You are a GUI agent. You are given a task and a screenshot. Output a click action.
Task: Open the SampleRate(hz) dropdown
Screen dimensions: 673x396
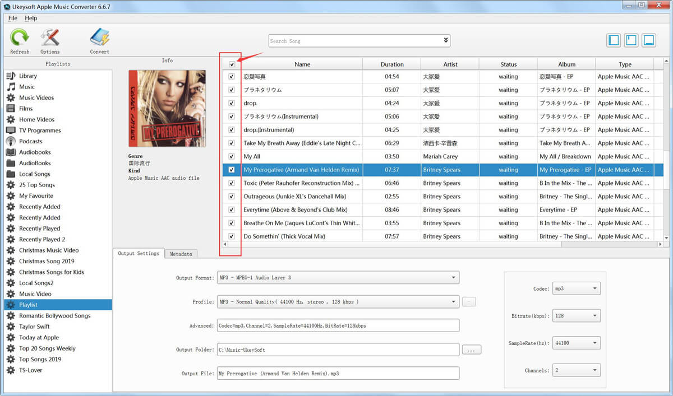coord(577,343)
